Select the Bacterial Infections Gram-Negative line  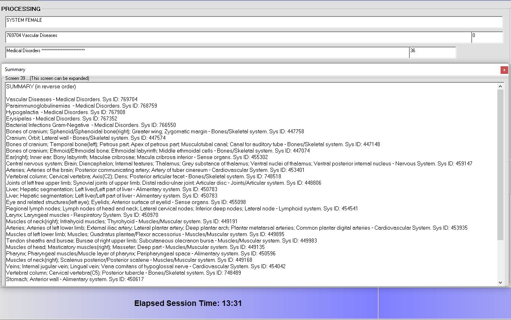(91, 125)
